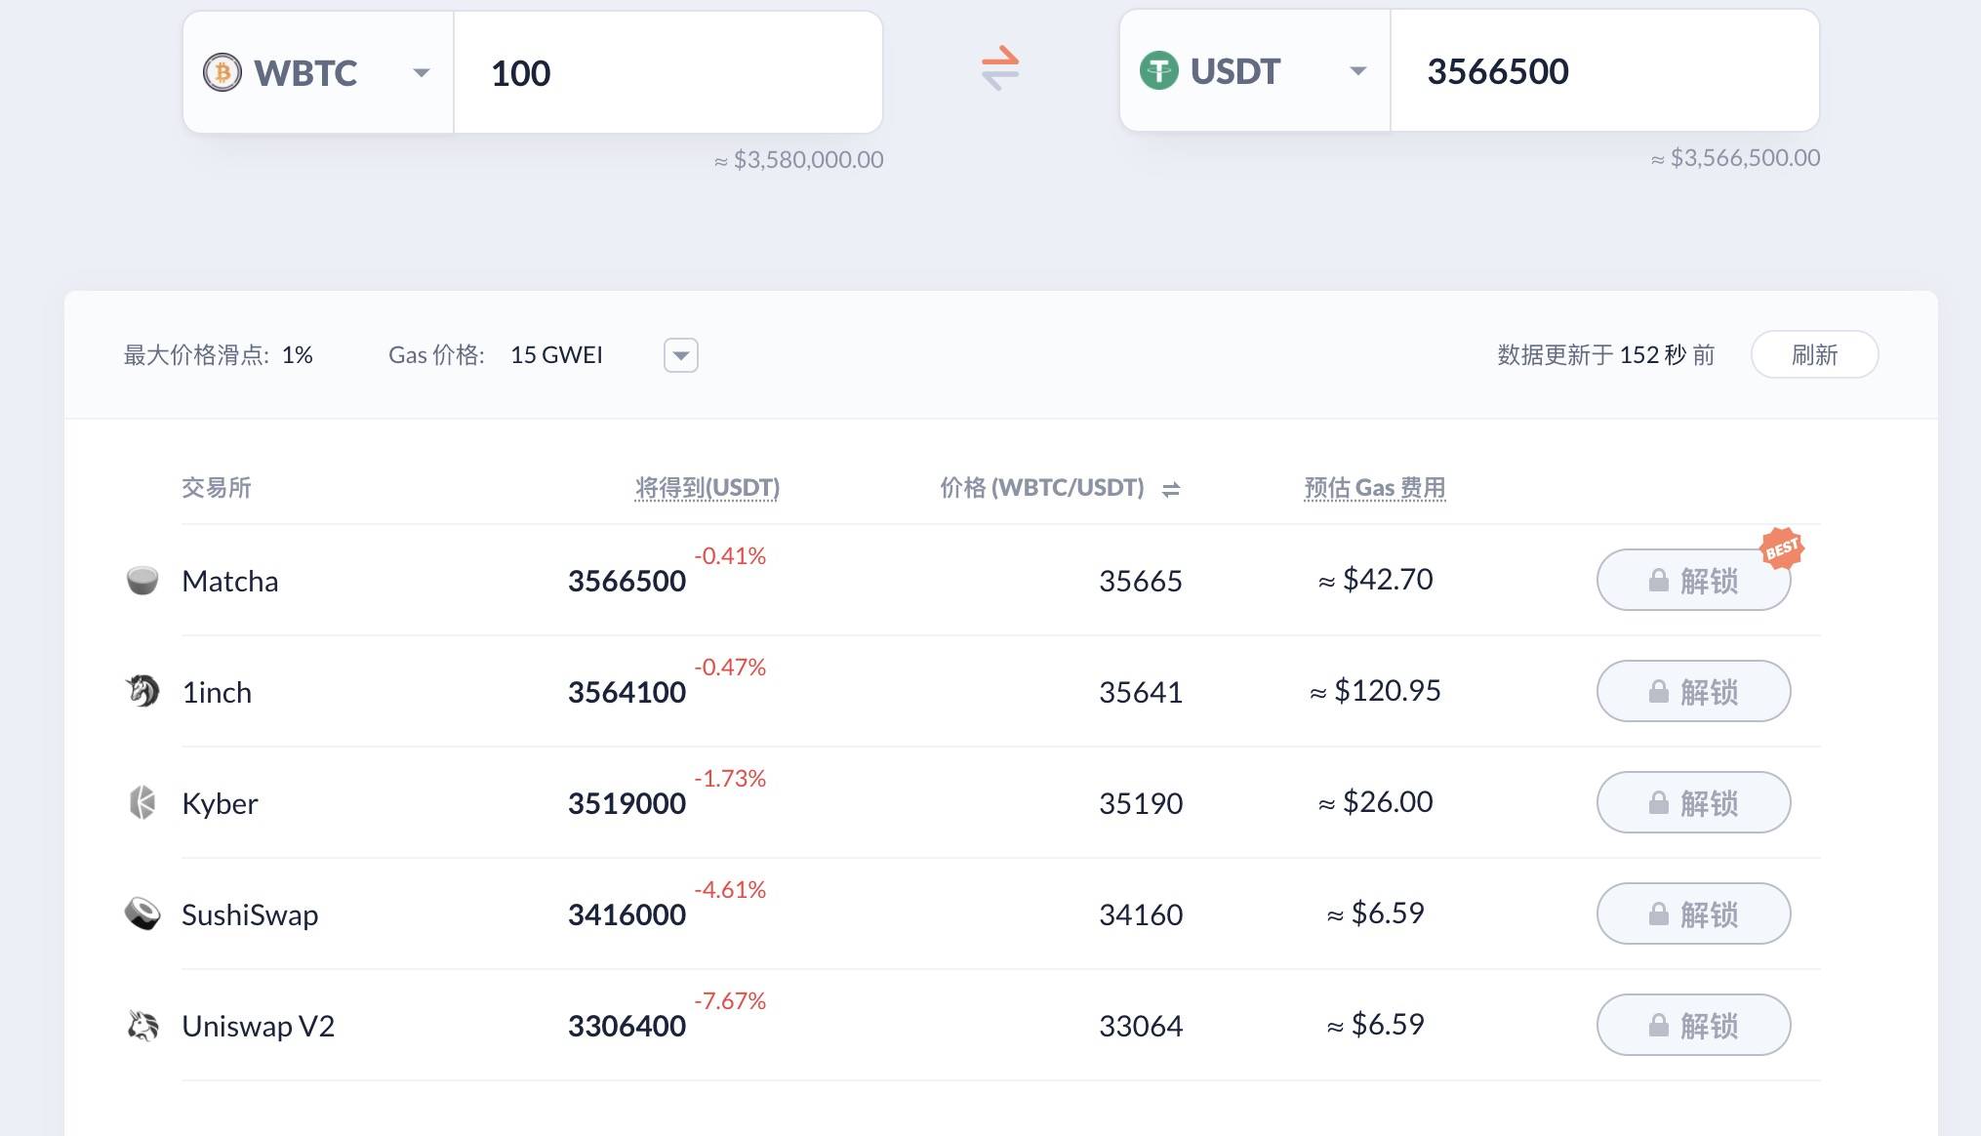Click the swap direction arrow icon

(x=1000, y=69)
